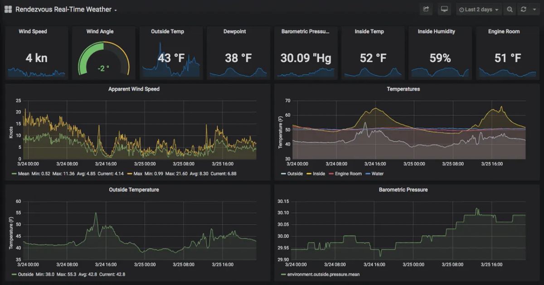Zoom out the time range with magnifier icon

pos(510,9)
